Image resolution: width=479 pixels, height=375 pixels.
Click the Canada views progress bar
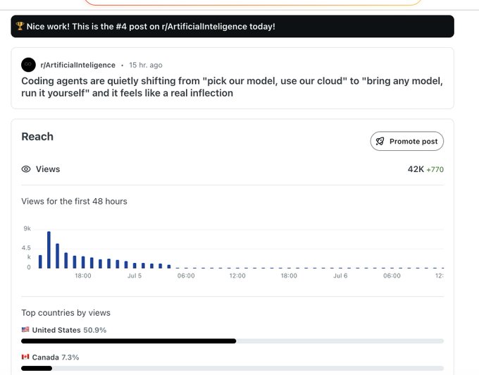pyautogui.click(x=232, y=368)
